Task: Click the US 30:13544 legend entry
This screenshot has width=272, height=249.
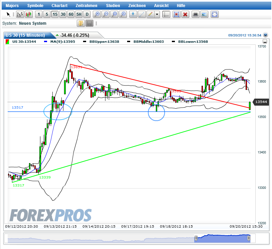Action: coord(21,42)
